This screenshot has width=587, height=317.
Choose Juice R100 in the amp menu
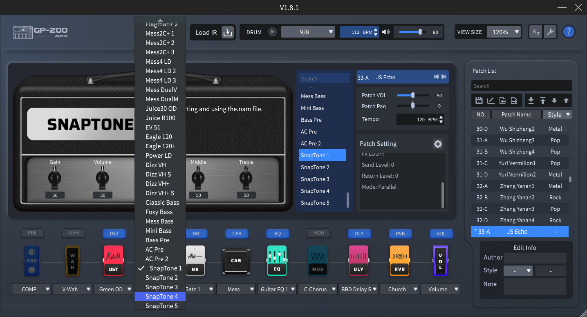click(x=160, y=118)
